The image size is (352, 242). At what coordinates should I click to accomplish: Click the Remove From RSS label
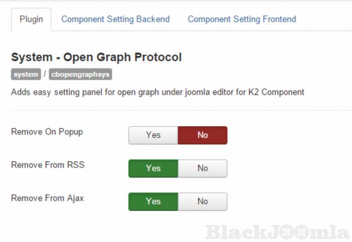(x=48, y=165)
